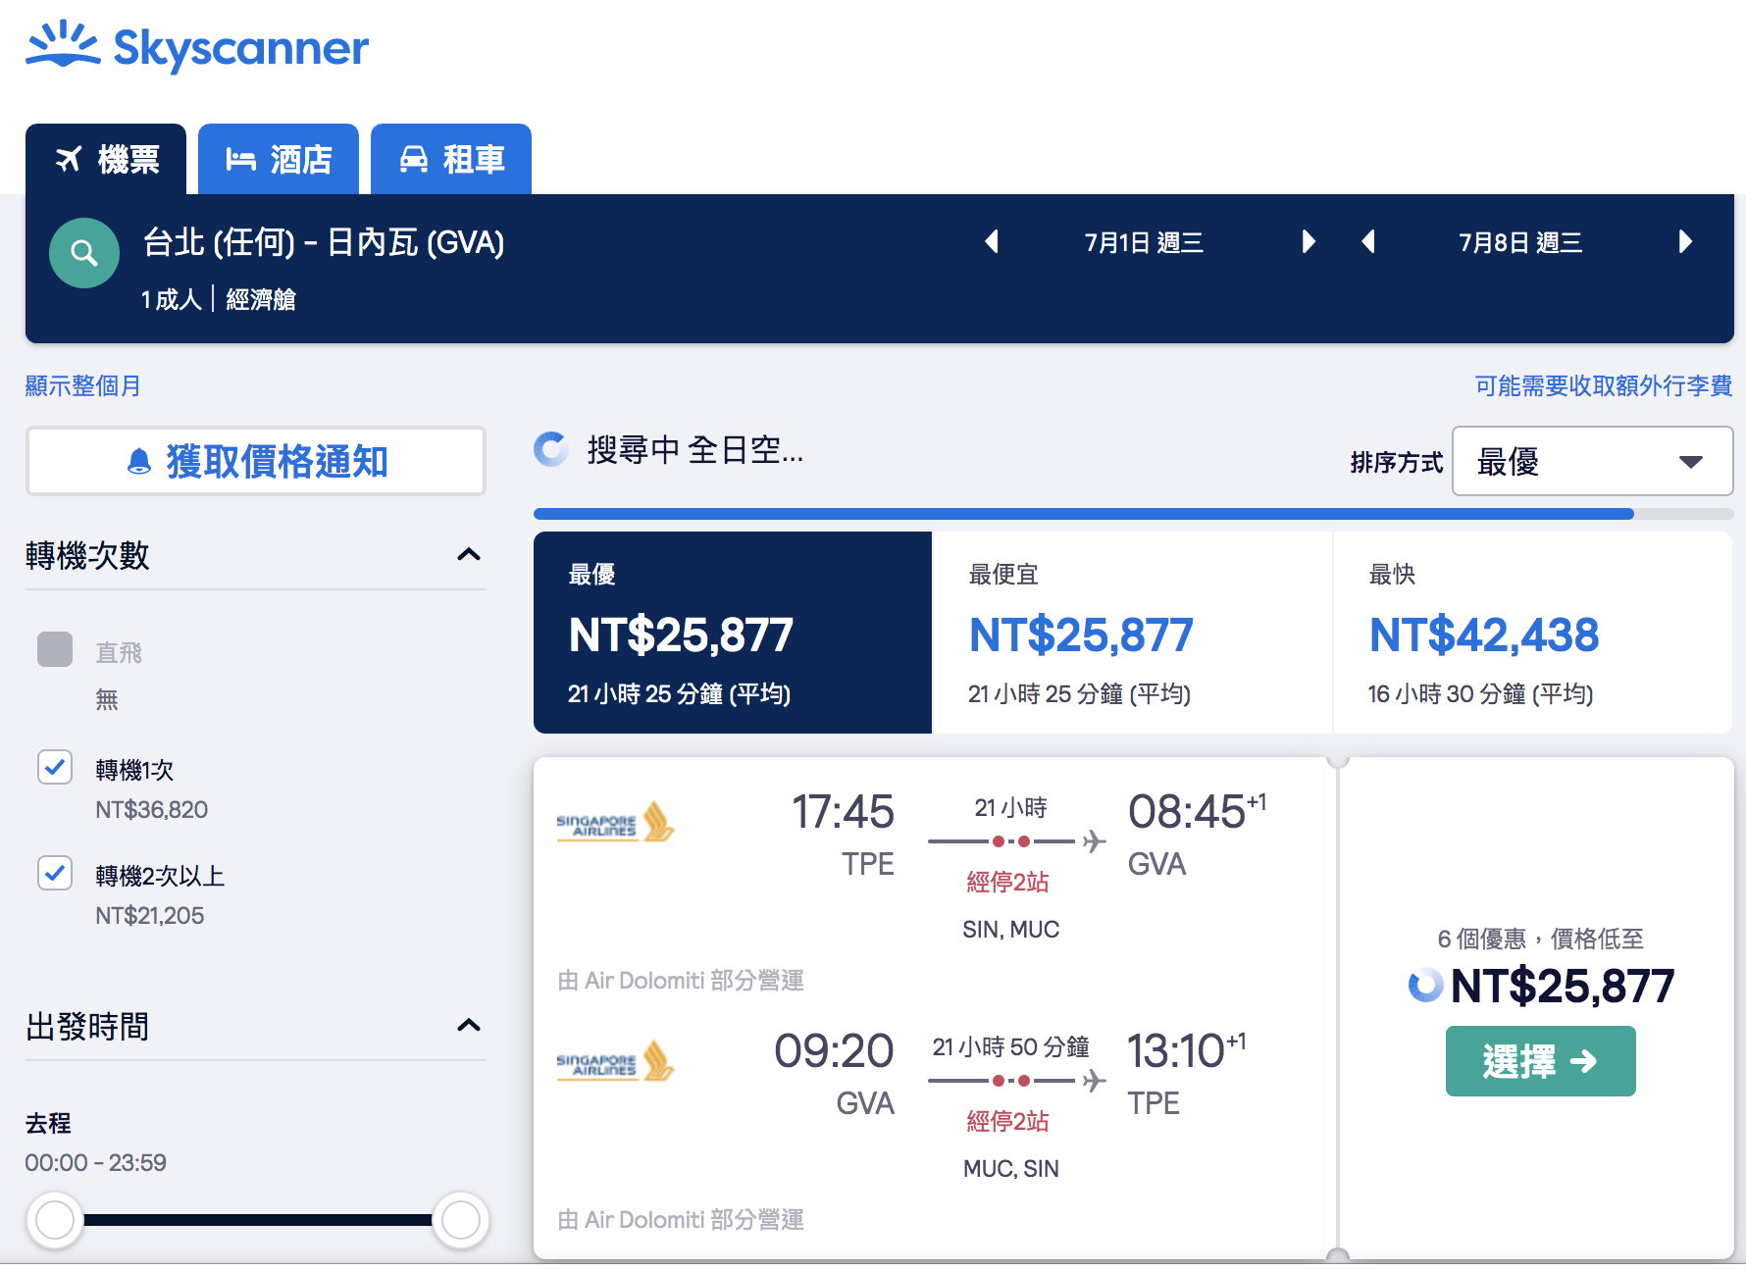
Task: Switch to the 租車 car rental tab
Action: (451, 159)
